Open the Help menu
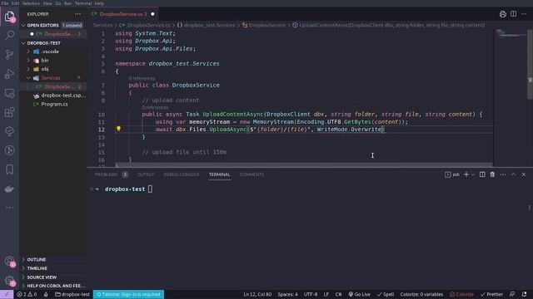Viewport: 533px width, 299px height. pyautogui.click(x=99, y=3)
